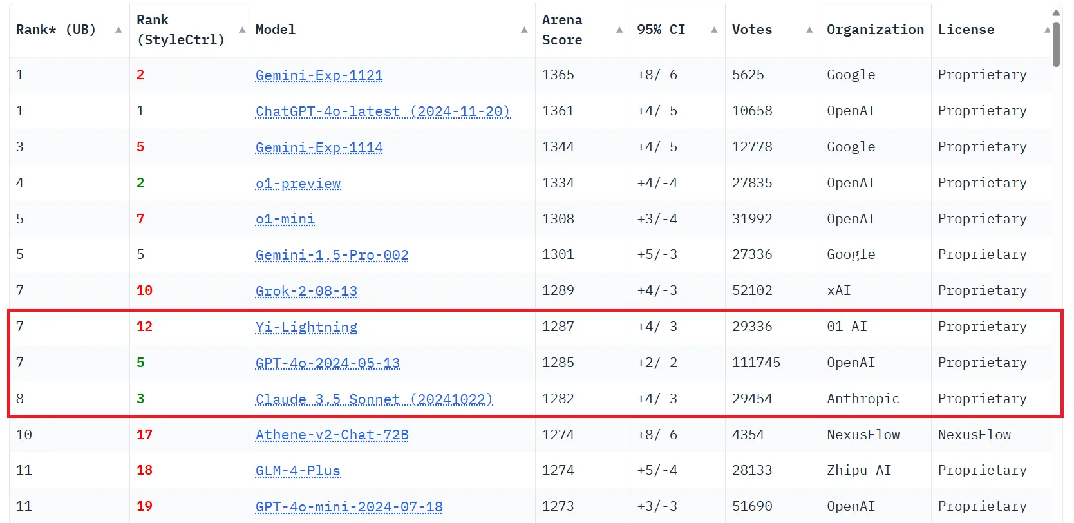Screen dimensions: 1074x523
Task: Select votes value 29454
Action: click(752, 399)
